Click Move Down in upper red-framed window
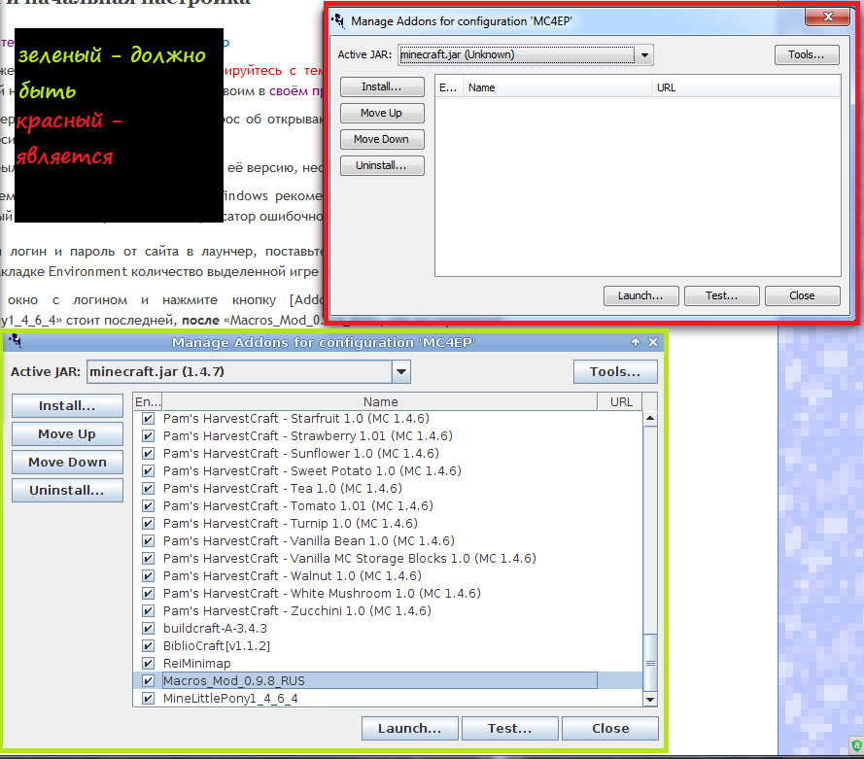864x759 pixels. (382, 139)
